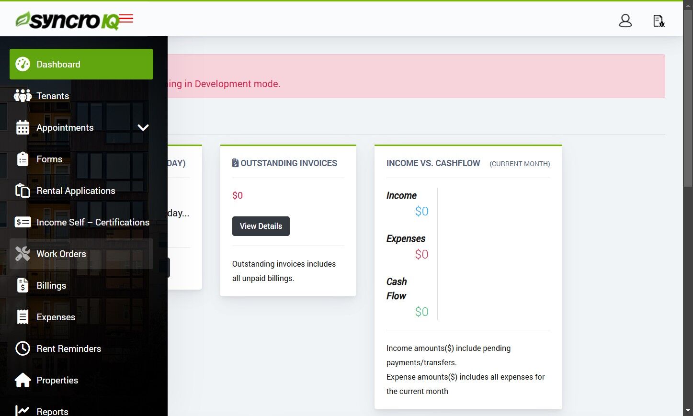Click the OUTSTANDING INVOICES heading
This screenshot has height=416, width=693.
click(x=289, y=163)
